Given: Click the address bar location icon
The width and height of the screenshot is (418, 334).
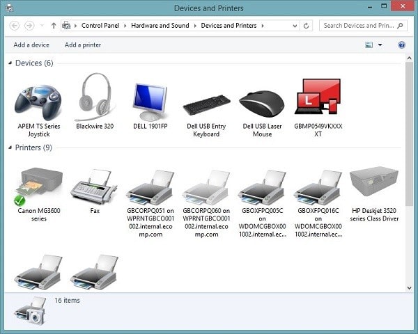Looking at the screenshot, I should [x=66, y=26].
